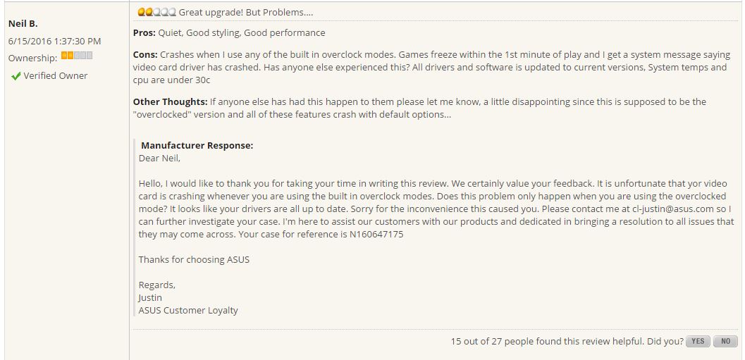Click the review title Great upgrade! But Problems

coord(246,13)
